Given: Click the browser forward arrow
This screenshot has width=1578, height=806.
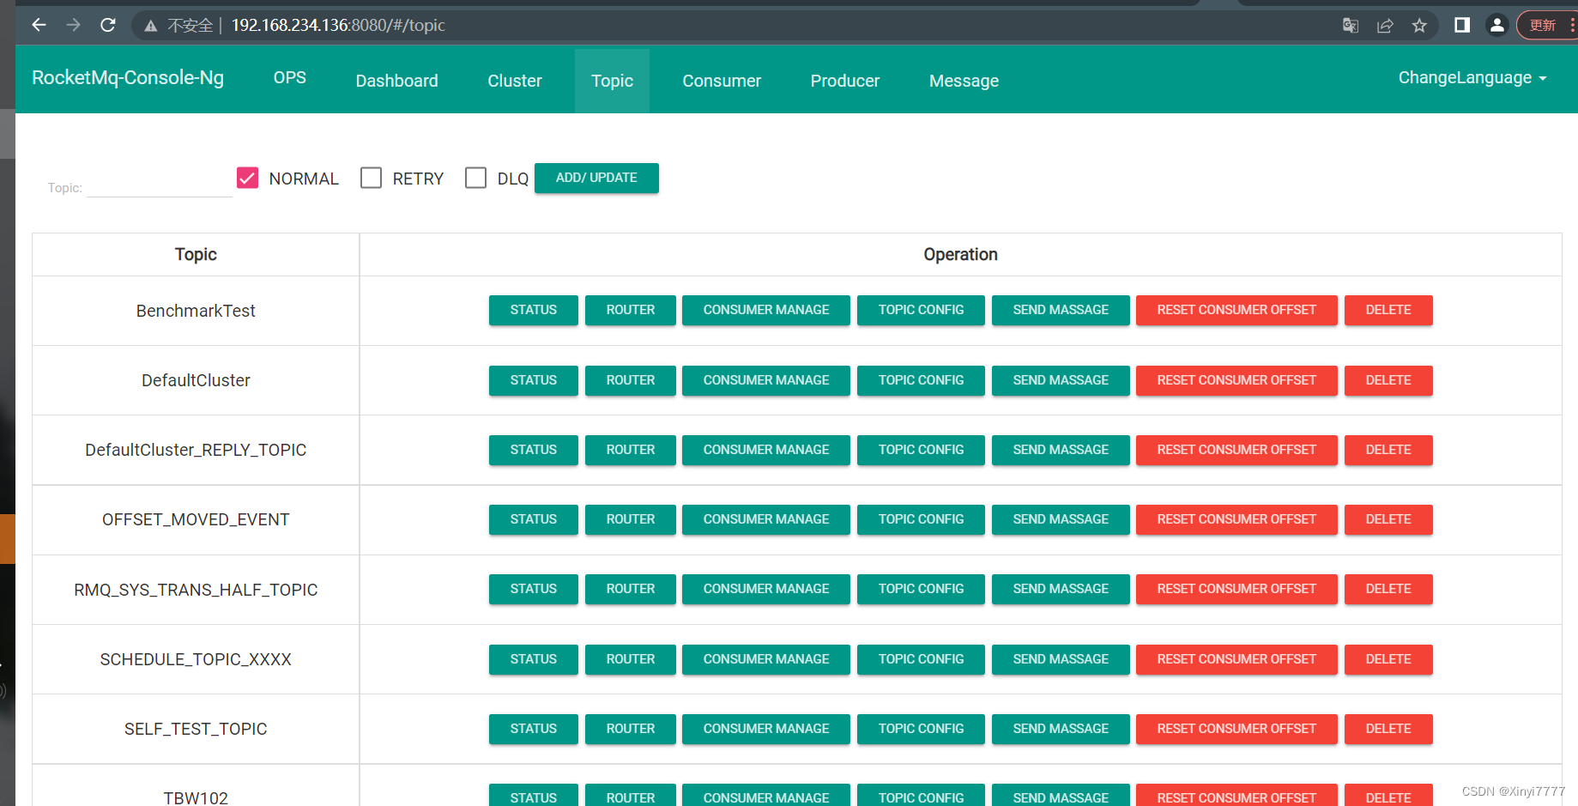Looking at the screenshot, I should click(x=74, y=25).
